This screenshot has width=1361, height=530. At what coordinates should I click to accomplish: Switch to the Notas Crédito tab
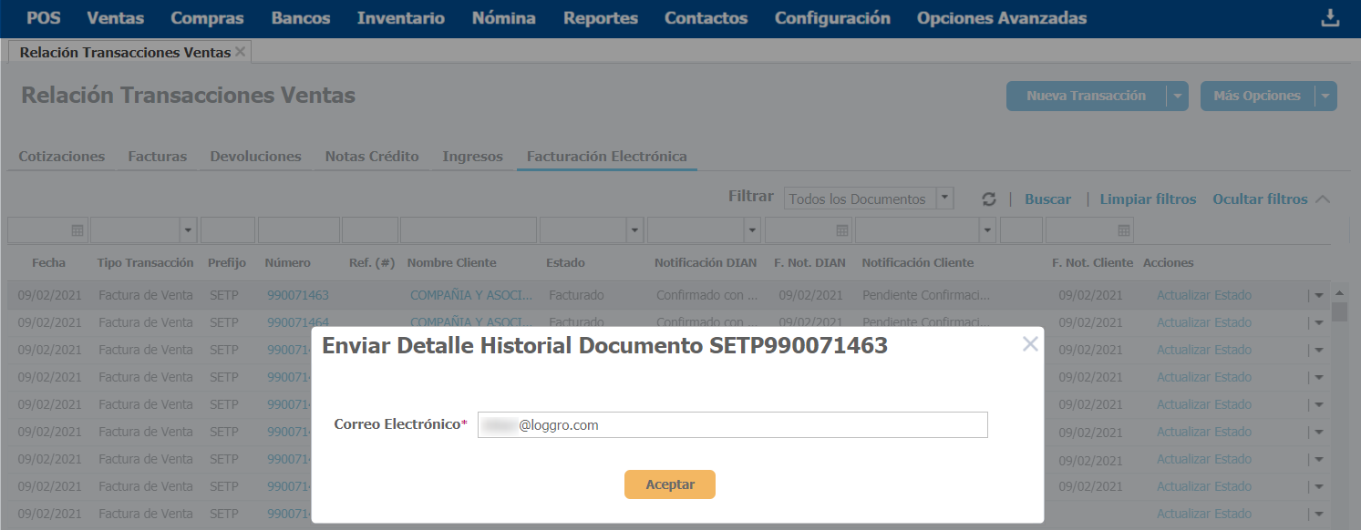(x=372, y=157)
